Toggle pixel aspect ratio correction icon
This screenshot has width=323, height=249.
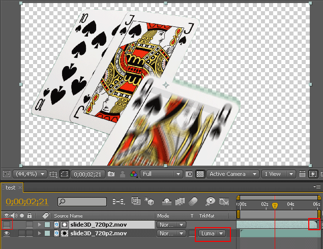(x=302, y=174)
